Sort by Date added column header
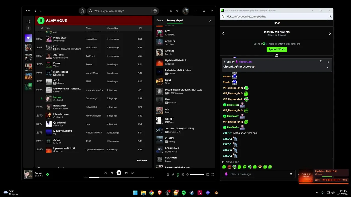351x197 pixels. (113, 28)
